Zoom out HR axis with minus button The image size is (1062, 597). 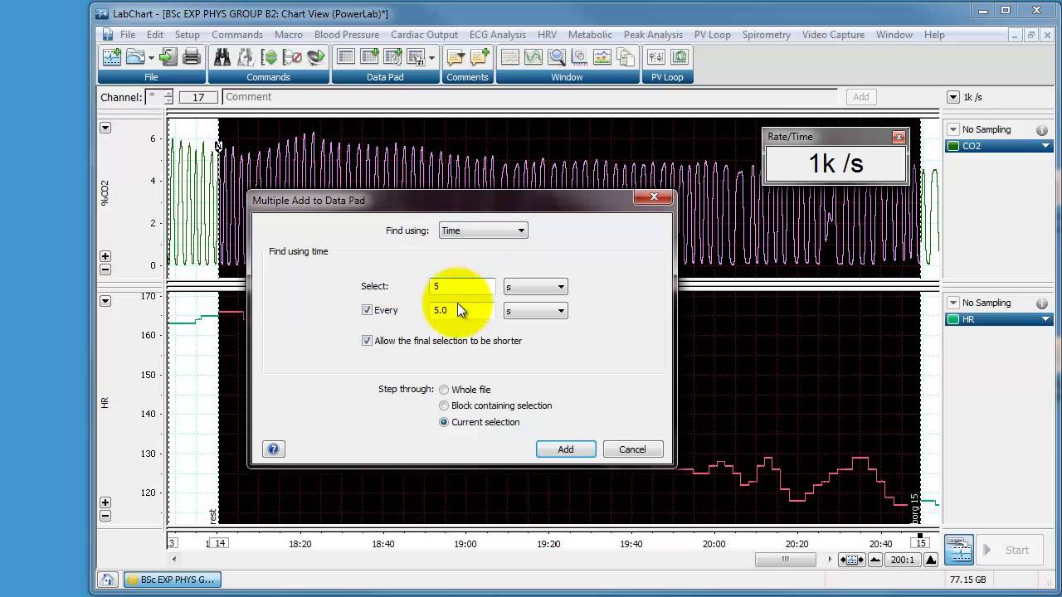pyautogui.click(x=105, y=516)
